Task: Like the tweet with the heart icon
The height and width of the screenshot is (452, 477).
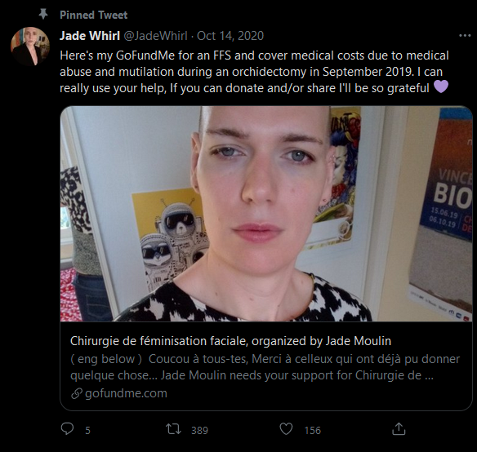Action: coord(286,429)
